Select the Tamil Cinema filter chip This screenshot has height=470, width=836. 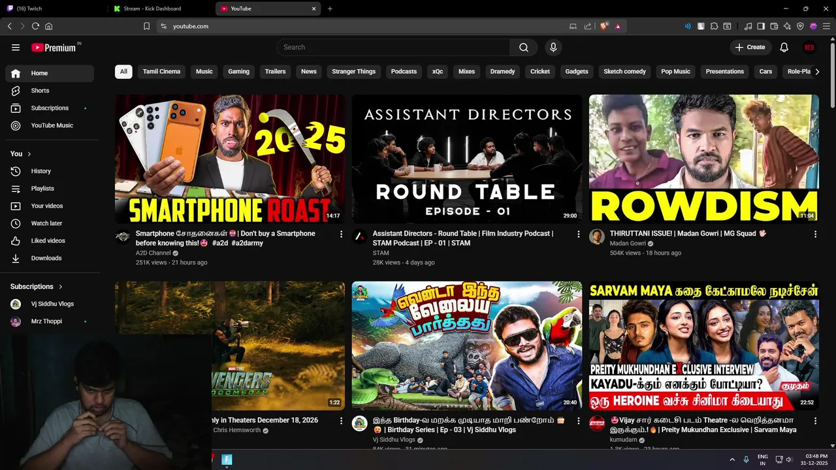pos(161,72)
